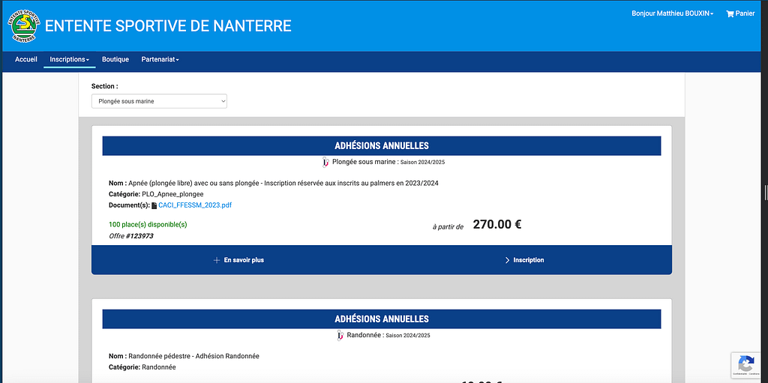Open the Partenariat dropdown menu
This screenshot has width=768, height=383.
[x=160, y=59]
